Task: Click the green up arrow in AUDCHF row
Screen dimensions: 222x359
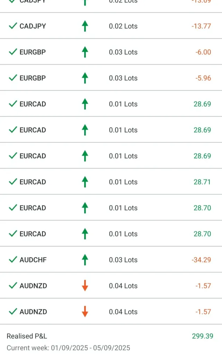Action: click(x=85, y=260)
